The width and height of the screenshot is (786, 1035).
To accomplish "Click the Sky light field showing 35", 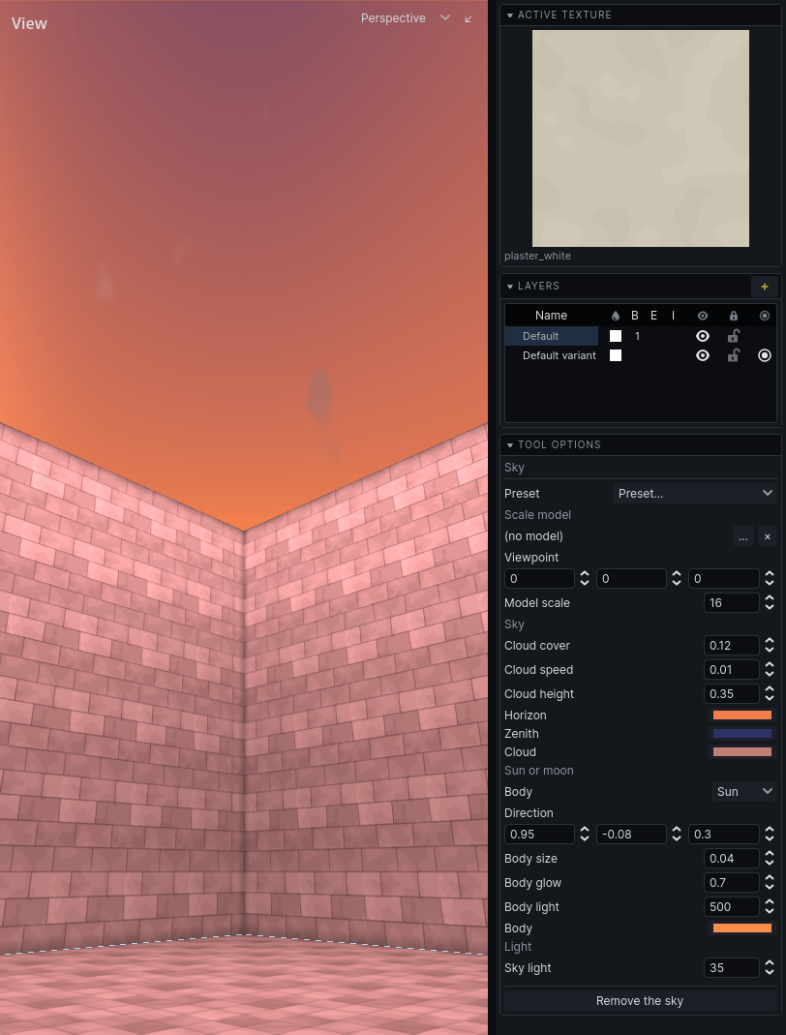I will tap(731, 967).
